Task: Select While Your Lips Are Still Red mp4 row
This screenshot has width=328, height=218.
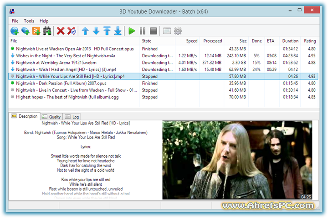Action: pyautogui.click(x=163, y=76)
